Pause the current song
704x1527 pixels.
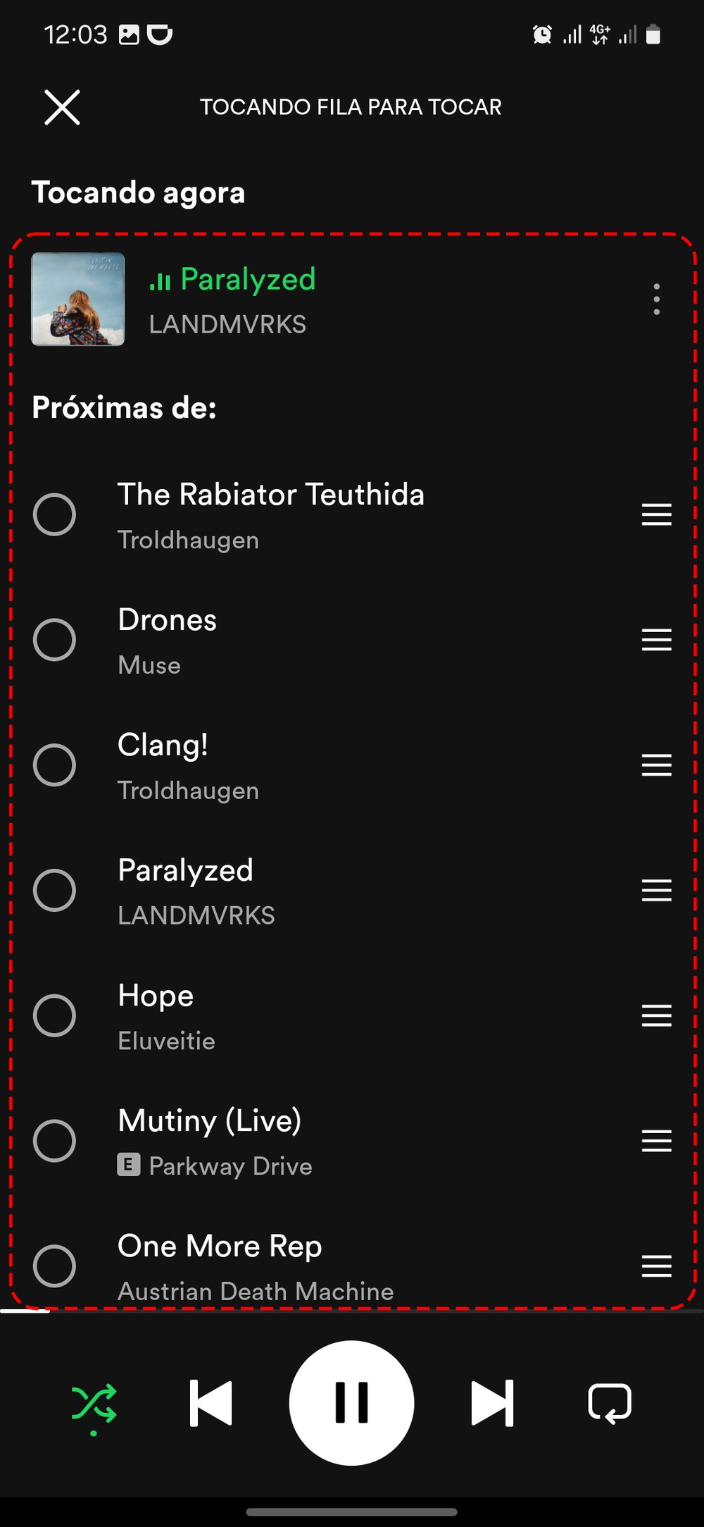351,1403
